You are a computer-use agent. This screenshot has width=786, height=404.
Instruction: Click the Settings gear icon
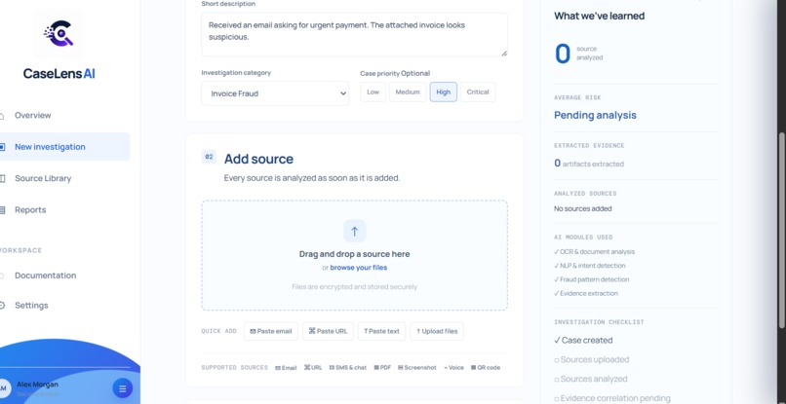point(2,306)
